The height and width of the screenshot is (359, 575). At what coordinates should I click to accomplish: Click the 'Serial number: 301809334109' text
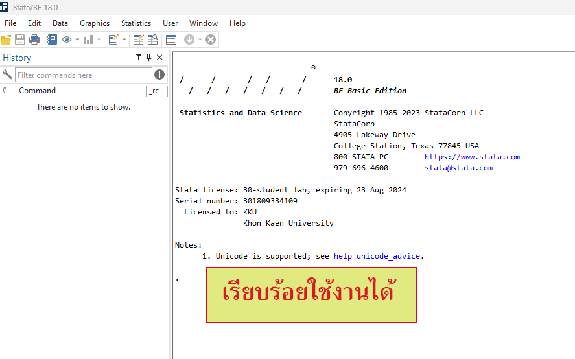[x=236, y=201]
